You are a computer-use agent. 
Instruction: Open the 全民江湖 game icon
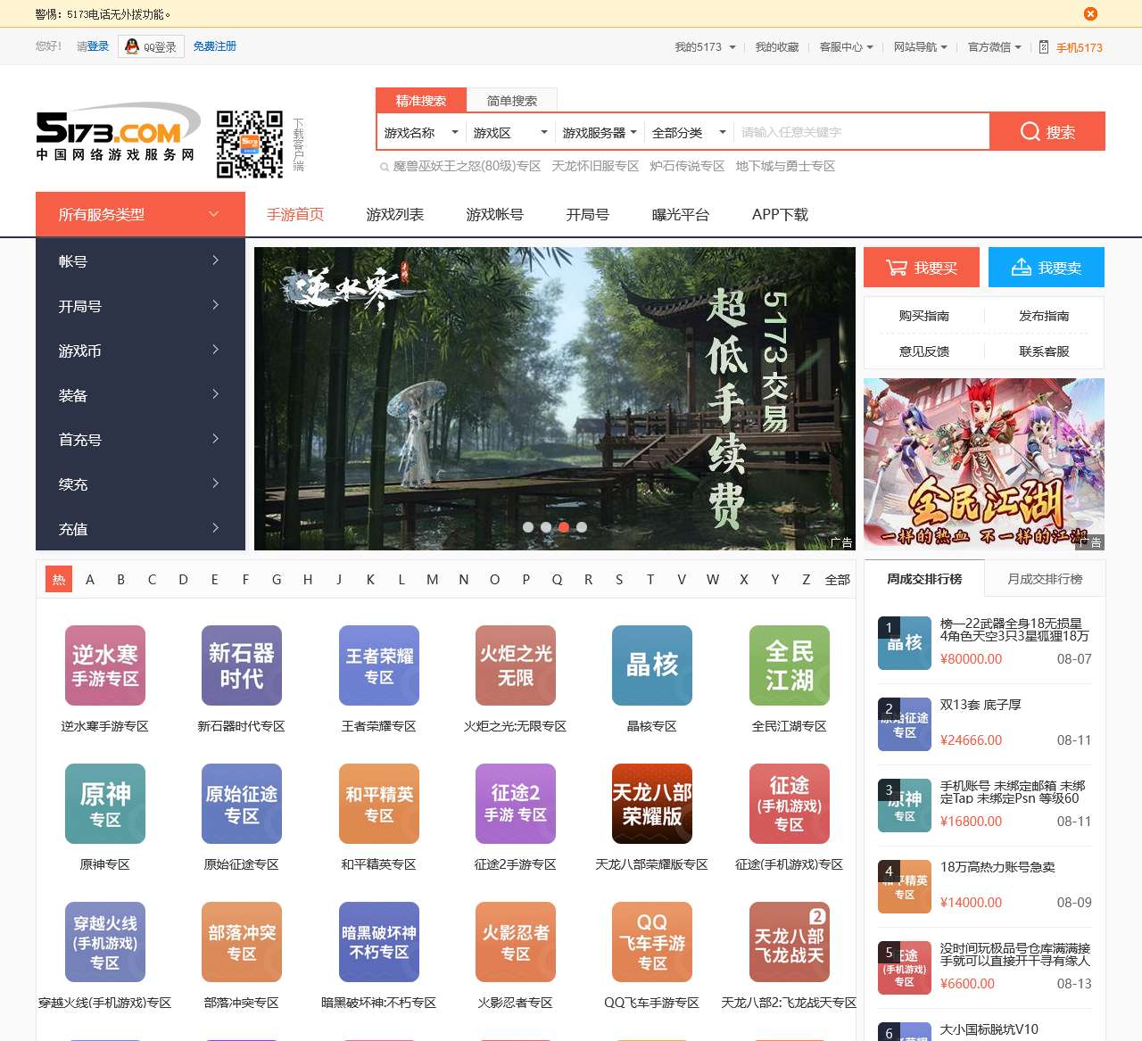click(x=790, y=665)
